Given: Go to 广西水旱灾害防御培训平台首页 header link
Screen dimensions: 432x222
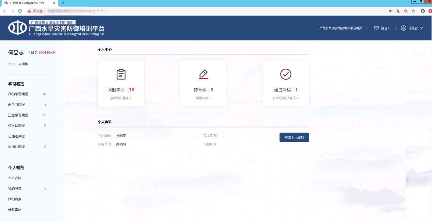Looking at the screenshot, I should point(340,28).
